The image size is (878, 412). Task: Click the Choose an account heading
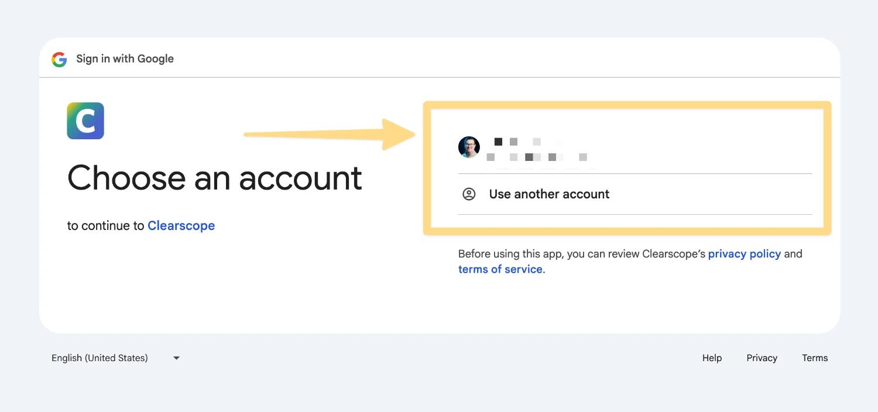215,178
